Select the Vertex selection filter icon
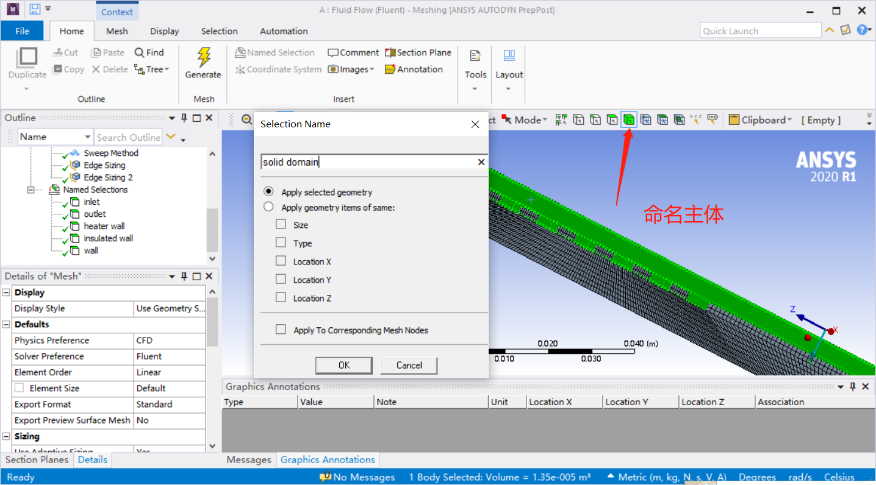The height and width of the screenshot is (485, 876). (579, 120)
